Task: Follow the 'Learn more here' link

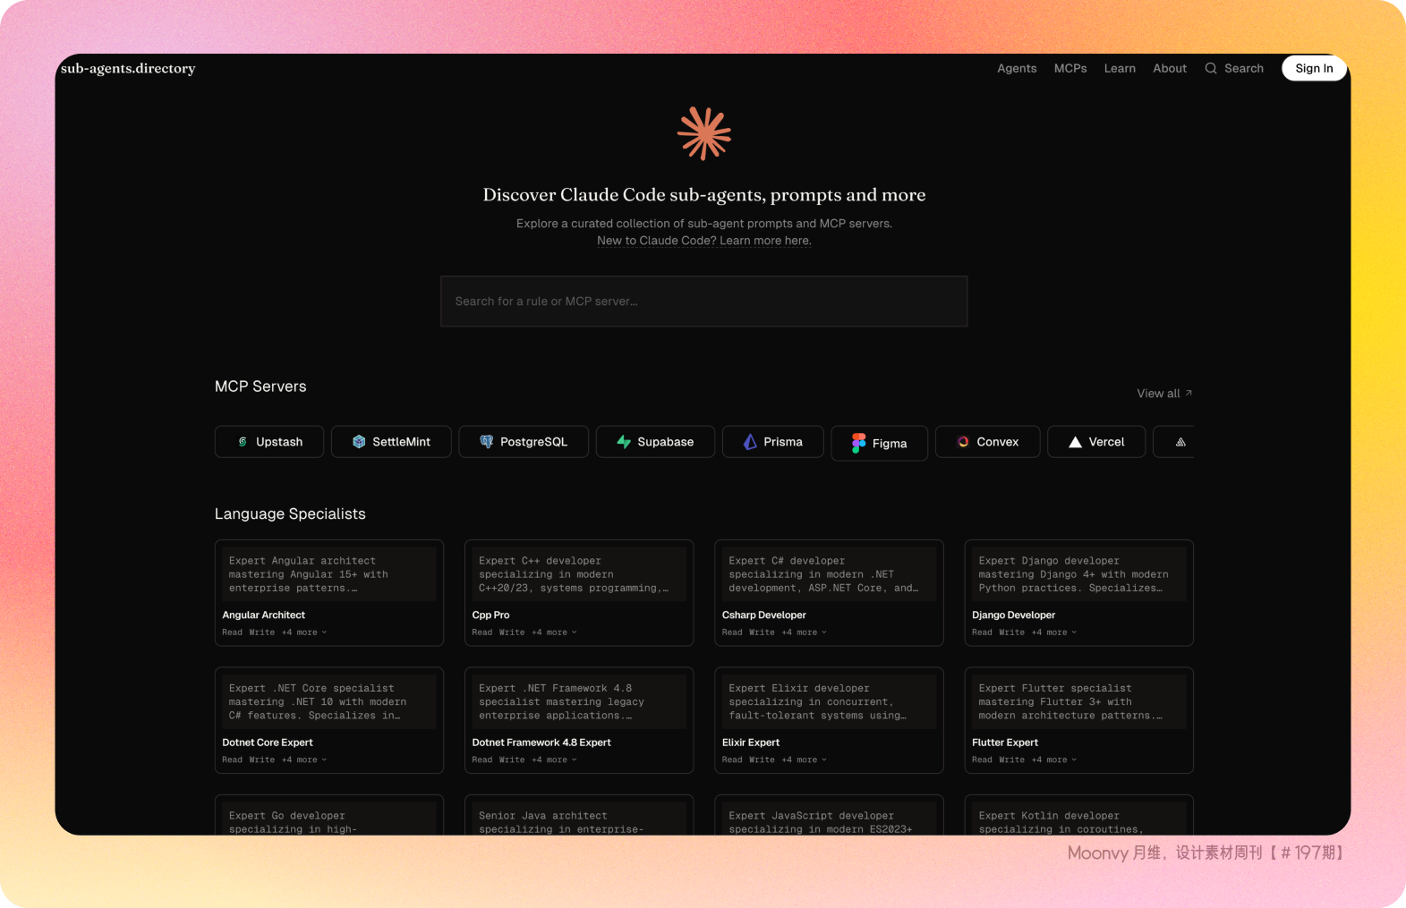Action: [x=765, y=241]
